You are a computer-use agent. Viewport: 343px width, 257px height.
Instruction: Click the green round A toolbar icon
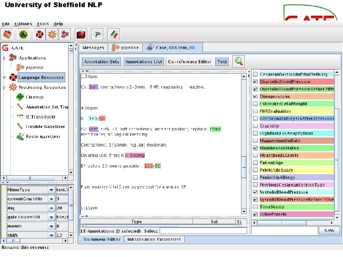pyautogui.click(x=23, y=34)
